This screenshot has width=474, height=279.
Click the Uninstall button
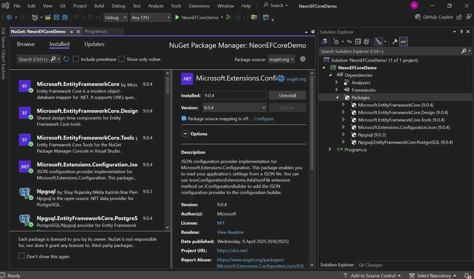click(287, 95)
